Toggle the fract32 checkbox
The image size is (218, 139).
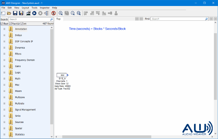tap(10, 24)
